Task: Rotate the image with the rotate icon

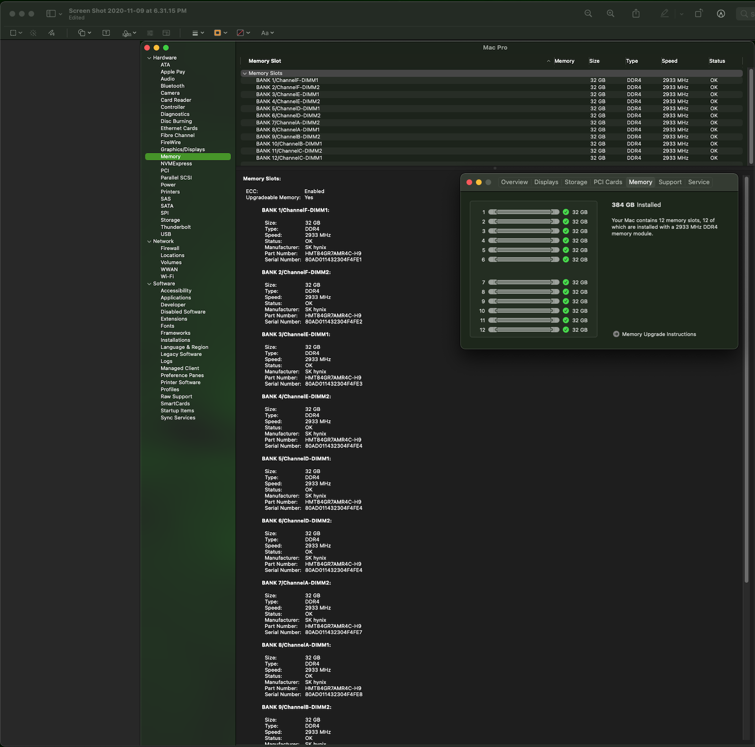Action: click(x=699, y=14)
